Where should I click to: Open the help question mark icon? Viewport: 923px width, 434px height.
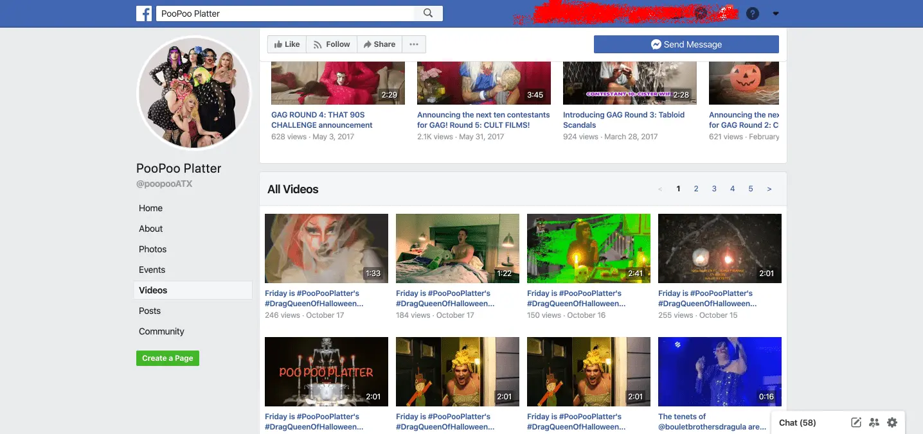(x=752, y=13)
